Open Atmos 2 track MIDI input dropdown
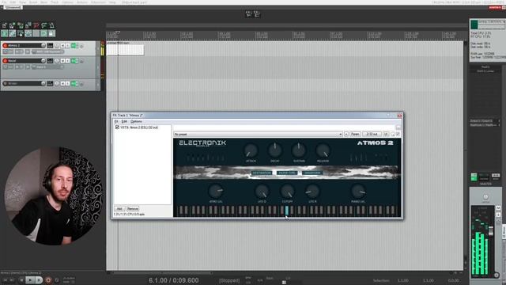 tap(47, 51)
